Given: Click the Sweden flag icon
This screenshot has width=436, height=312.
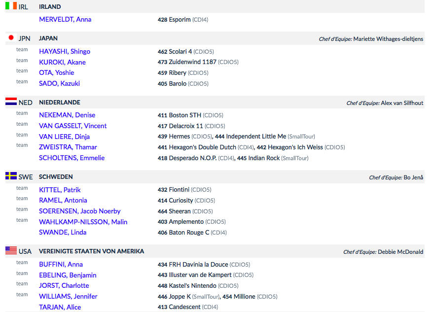Looking at the screenshot, I should point(11,176).
